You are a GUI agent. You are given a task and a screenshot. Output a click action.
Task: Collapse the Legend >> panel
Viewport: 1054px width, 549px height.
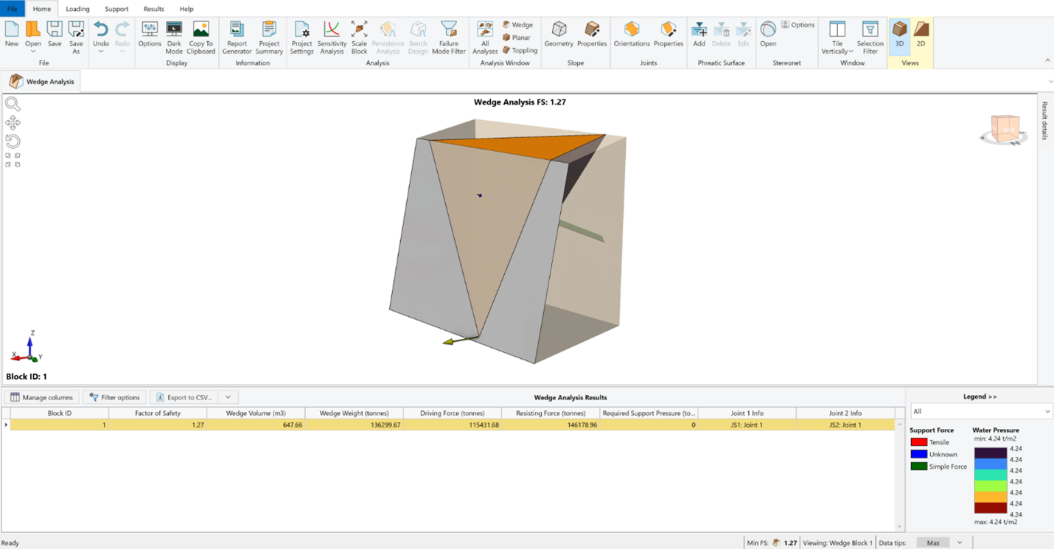click(980, 396)
